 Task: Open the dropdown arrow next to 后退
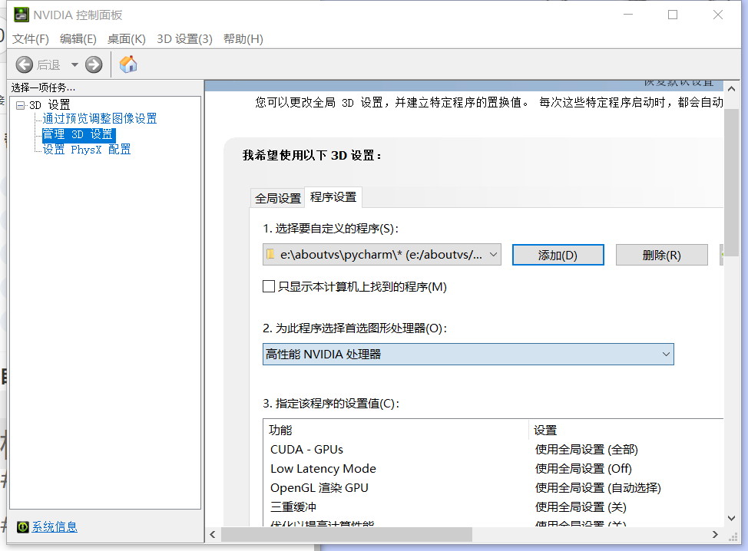74,64
